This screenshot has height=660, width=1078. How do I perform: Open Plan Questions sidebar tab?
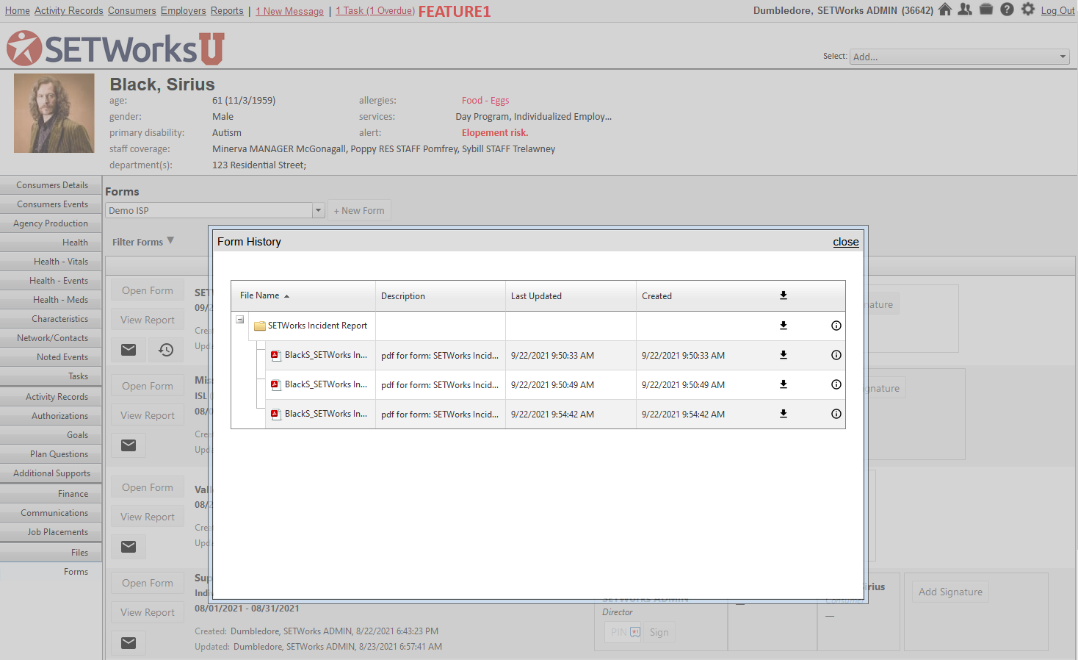pos(51,454)
